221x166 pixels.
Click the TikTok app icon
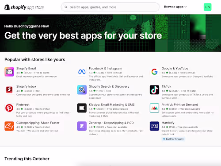(154, 90)
